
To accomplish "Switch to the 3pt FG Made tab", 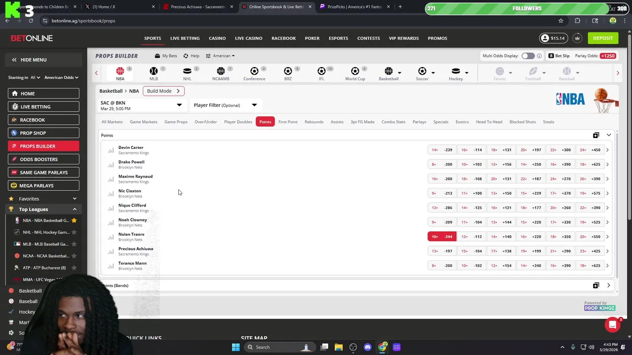I will pyautogui.click(x=362, y=122).
